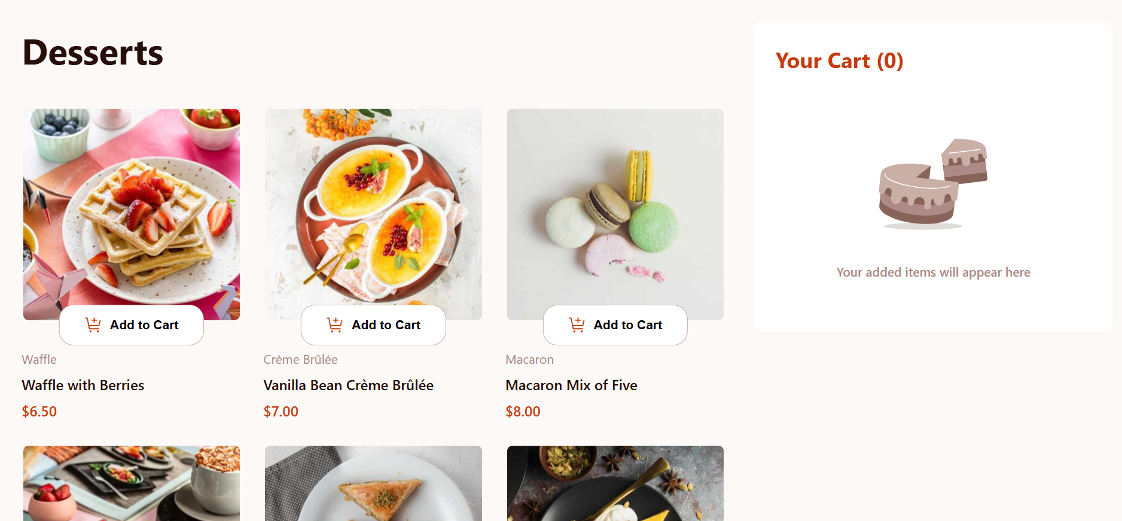
Task: Select the dark plate dessert photo
Action: [615, 483]
